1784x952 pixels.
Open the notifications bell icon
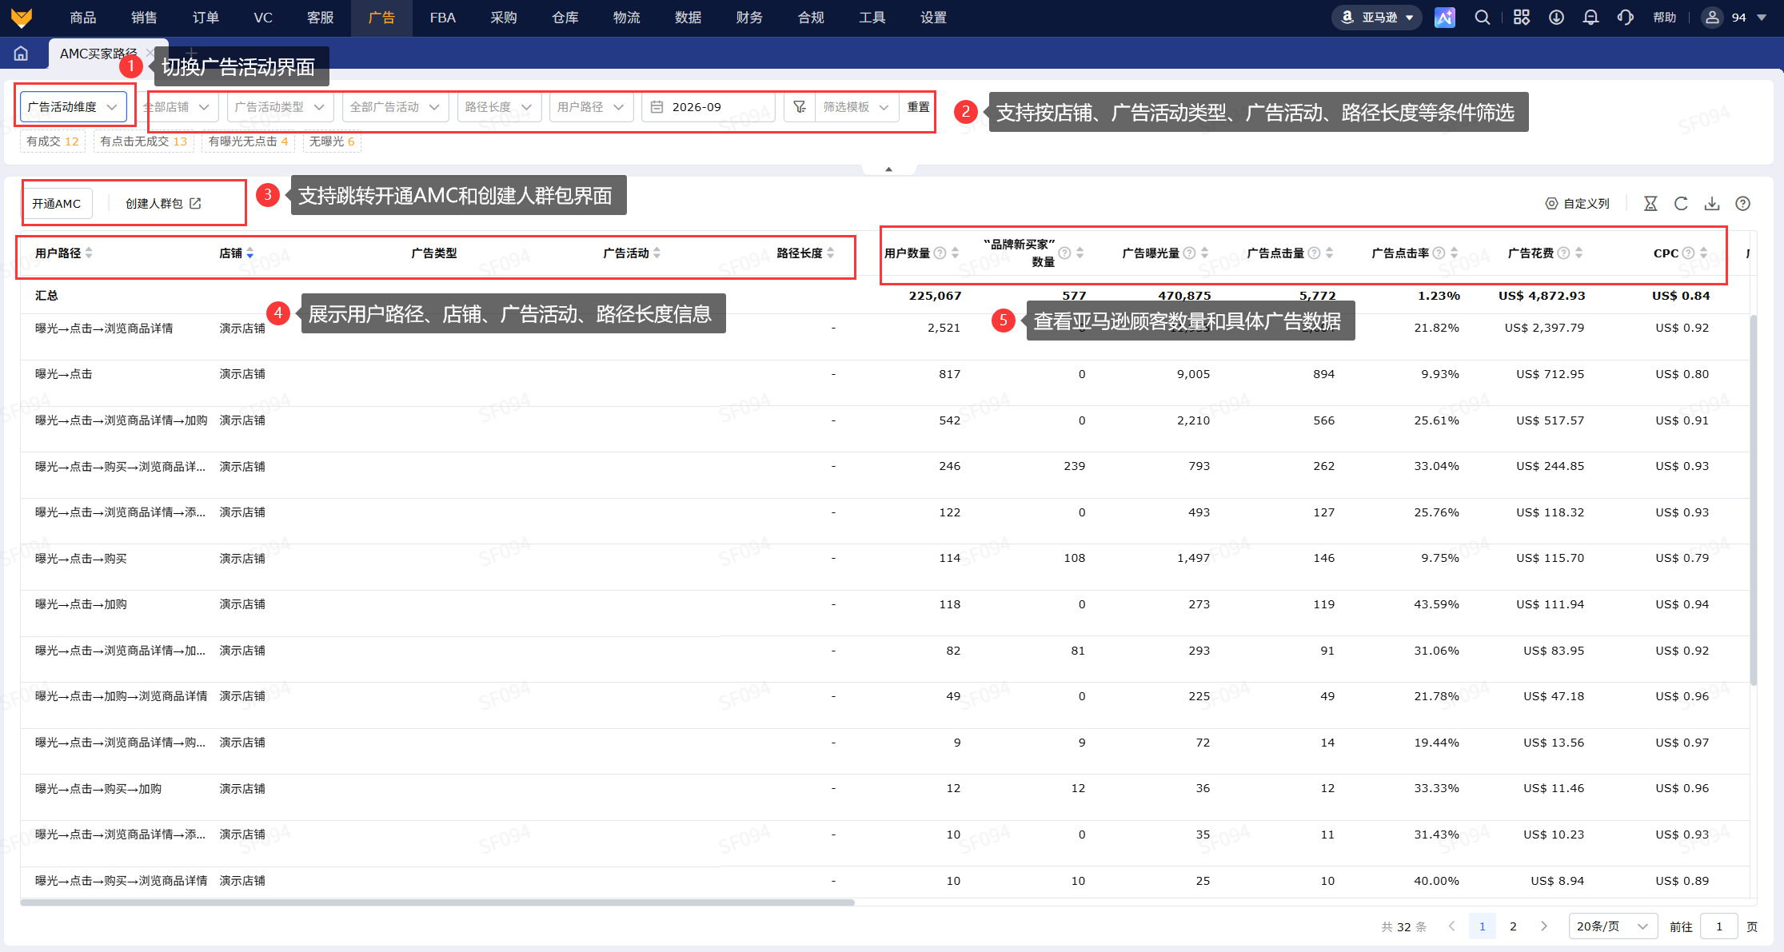pos(1590,18)
